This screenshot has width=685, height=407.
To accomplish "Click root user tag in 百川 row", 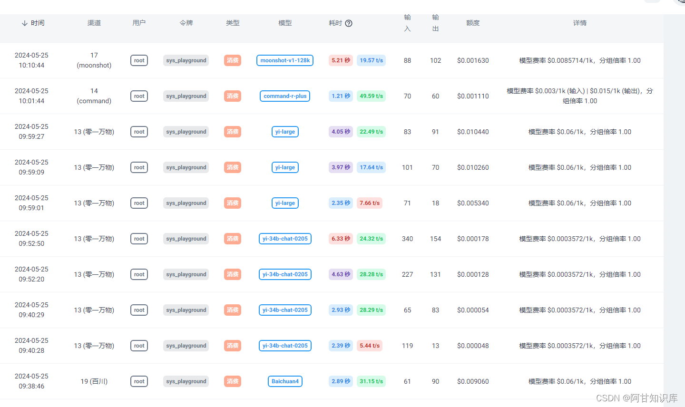I will click(139, 381).
